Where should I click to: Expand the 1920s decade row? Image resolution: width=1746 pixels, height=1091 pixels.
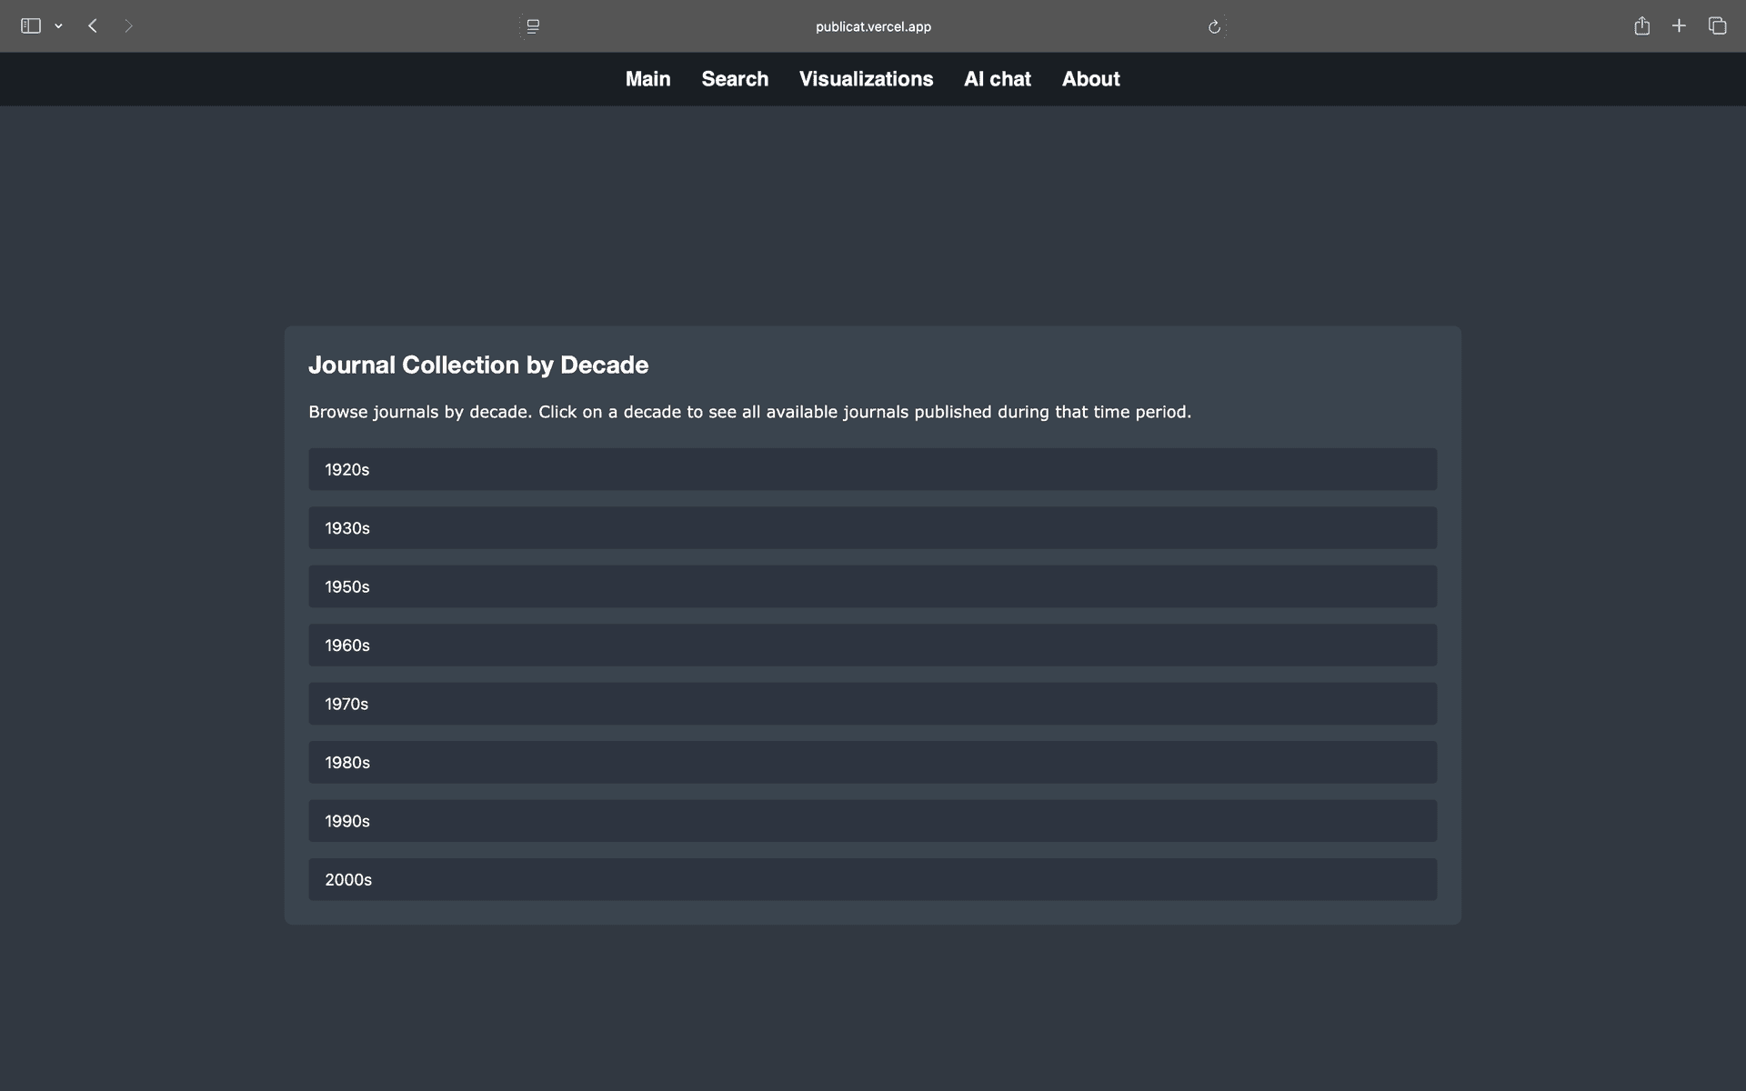[x=872, y=469]
